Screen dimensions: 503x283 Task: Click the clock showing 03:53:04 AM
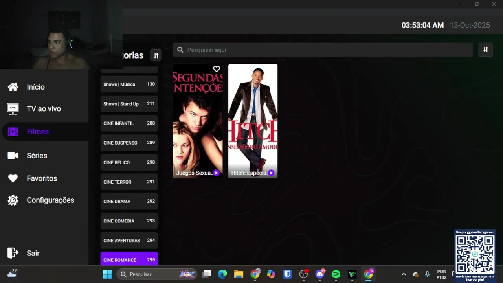click(x=422, y=25)
